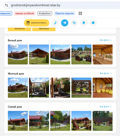The width and height of the screenshot is (120, 136).
Task: Select the Просто вкусно tag
Action: click(65, 13)
